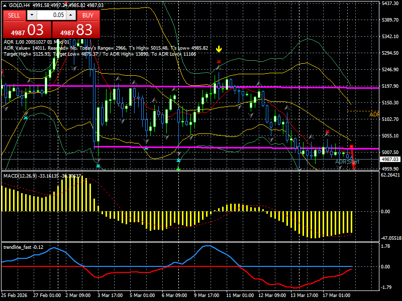Click the '13 Mar 17:00' time label
This screenshot has height=301, width=402.
305,295
